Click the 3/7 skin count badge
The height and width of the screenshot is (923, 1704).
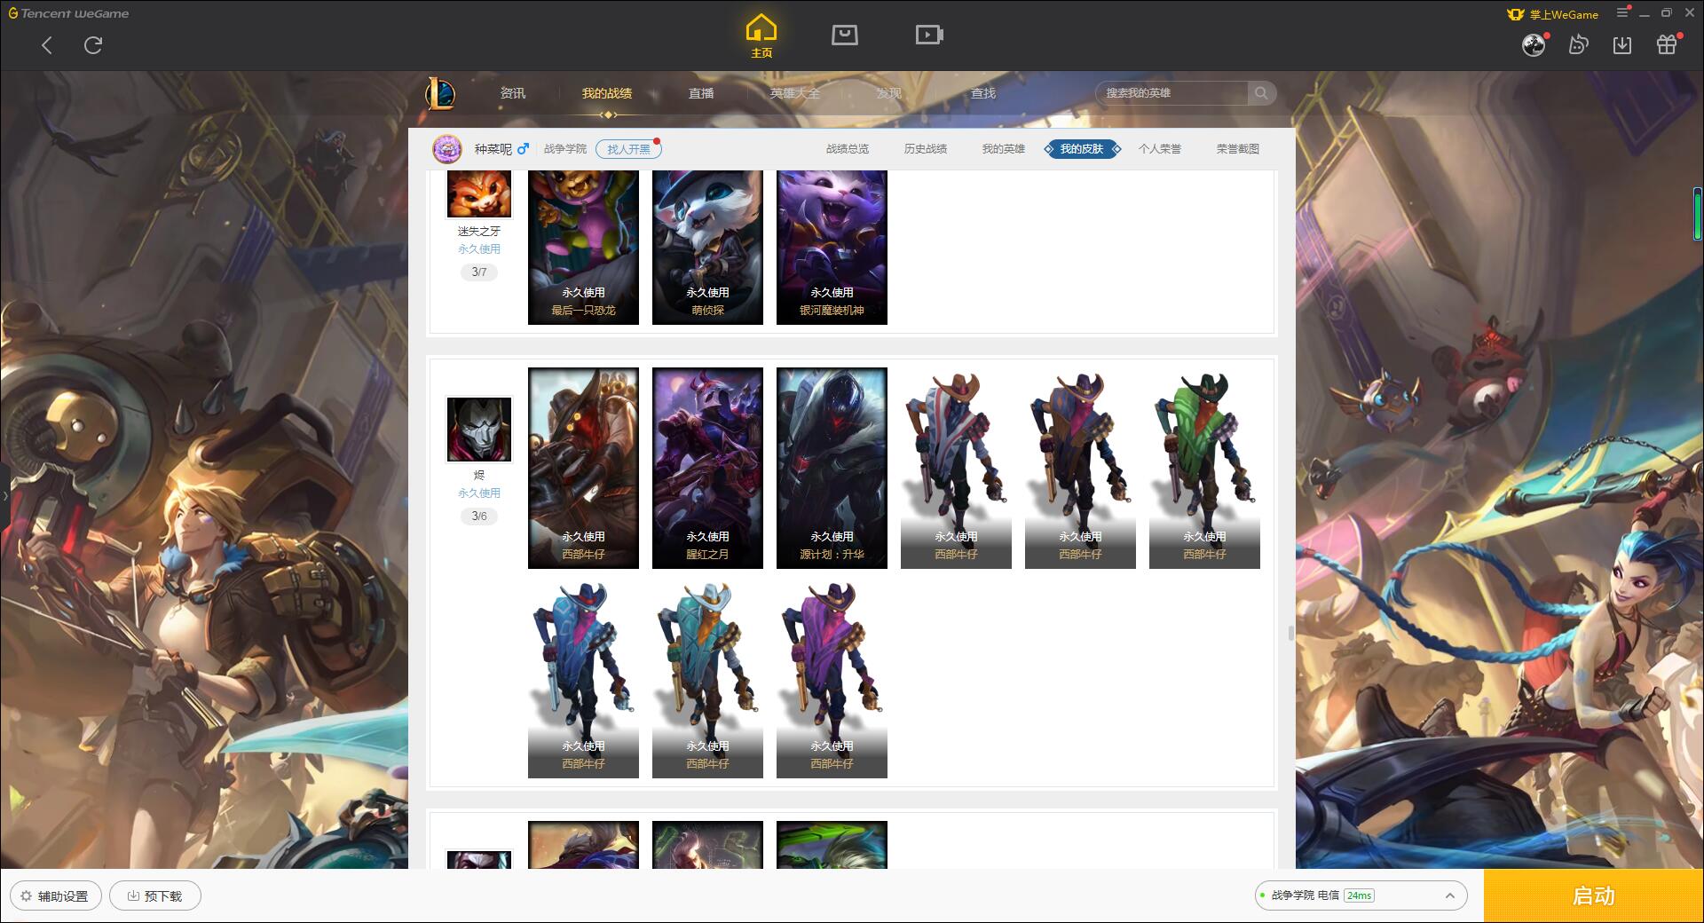[x=479, y=272]
